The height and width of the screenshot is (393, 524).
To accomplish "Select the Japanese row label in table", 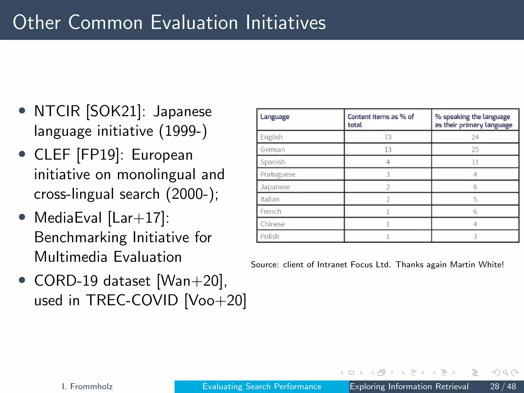I will pos(275,187).
